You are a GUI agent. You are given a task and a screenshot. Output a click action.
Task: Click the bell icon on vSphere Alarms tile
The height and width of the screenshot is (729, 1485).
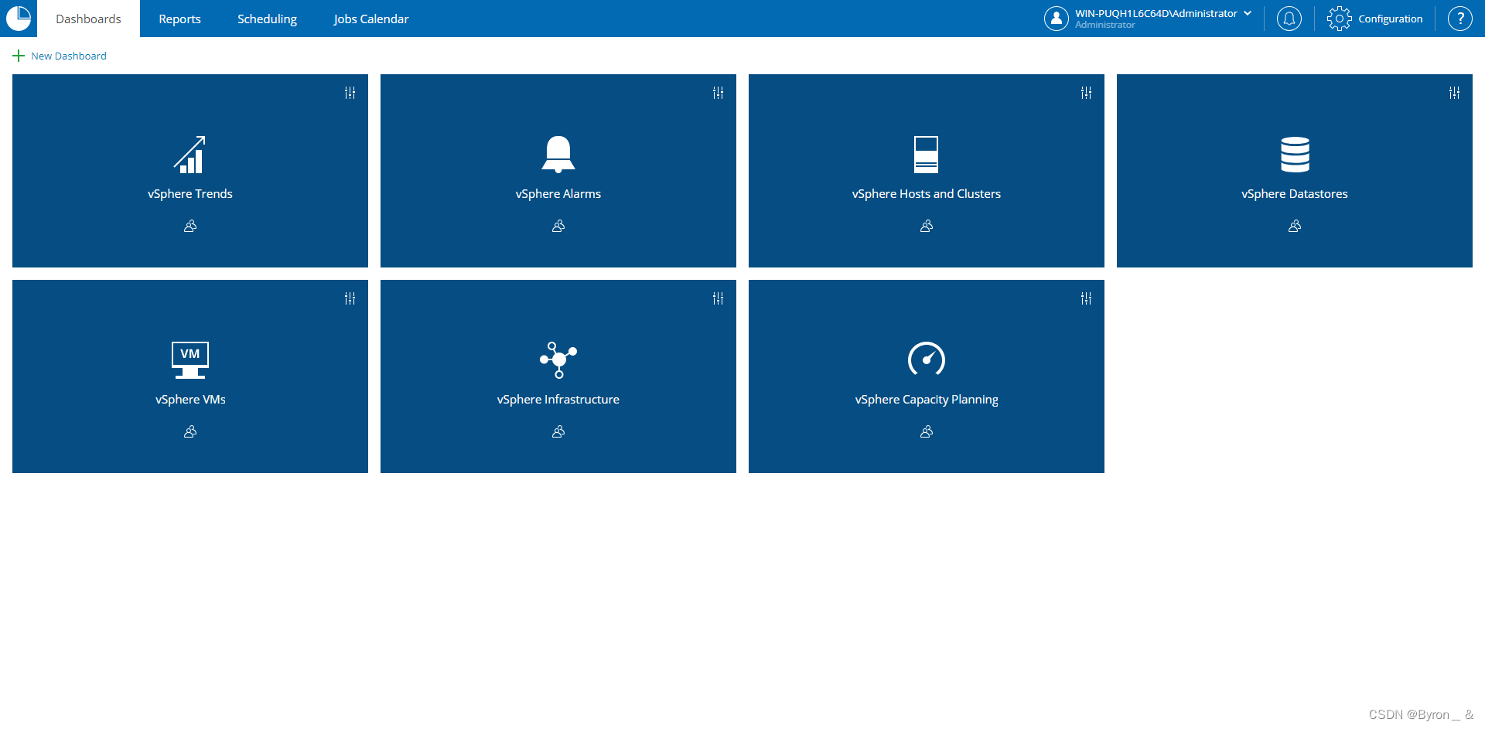[x=558, y=154]
